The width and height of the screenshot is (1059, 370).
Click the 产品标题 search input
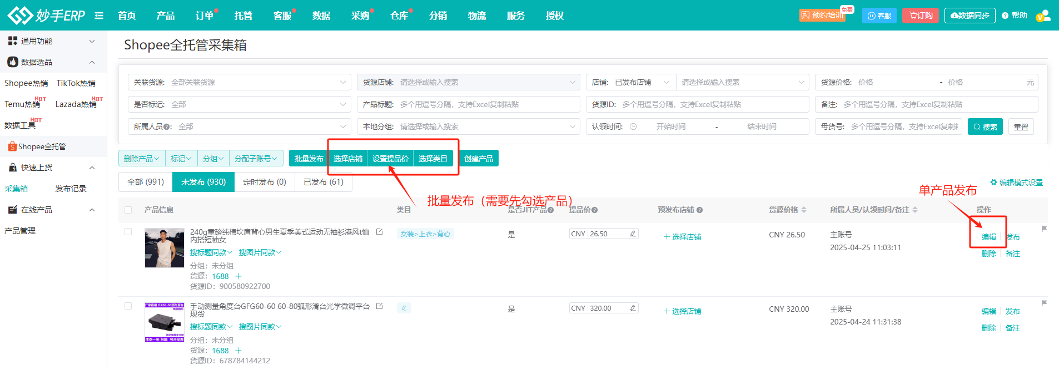tap(469, 104)
